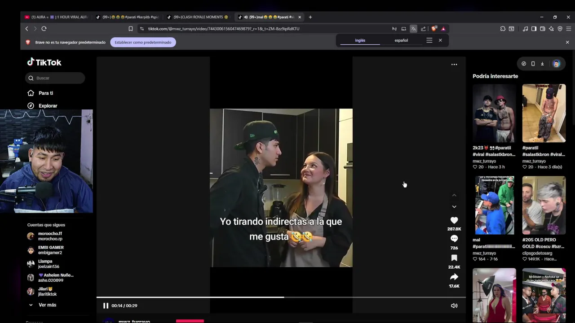Open the red-dress woman suggested video

494,295
